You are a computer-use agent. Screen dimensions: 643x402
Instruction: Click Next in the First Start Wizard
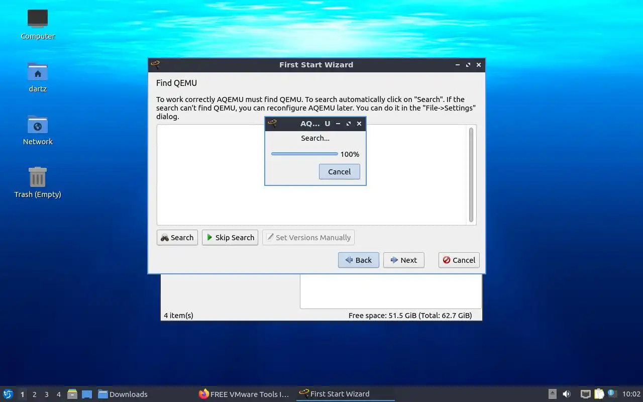pyautogui.click(x=404, y=260)
